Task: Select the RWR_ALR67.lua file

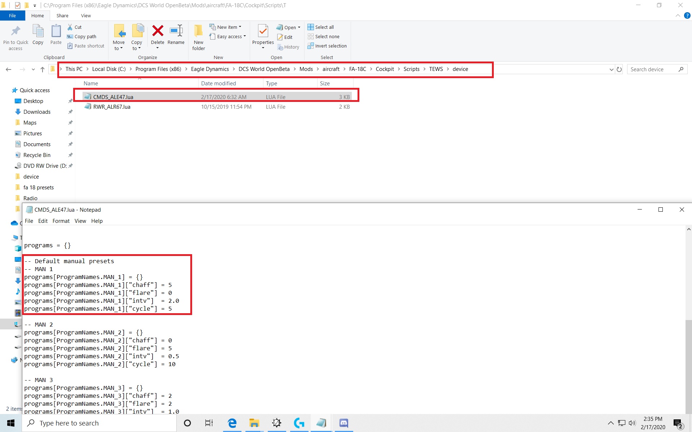Action: tap(112, 107)
